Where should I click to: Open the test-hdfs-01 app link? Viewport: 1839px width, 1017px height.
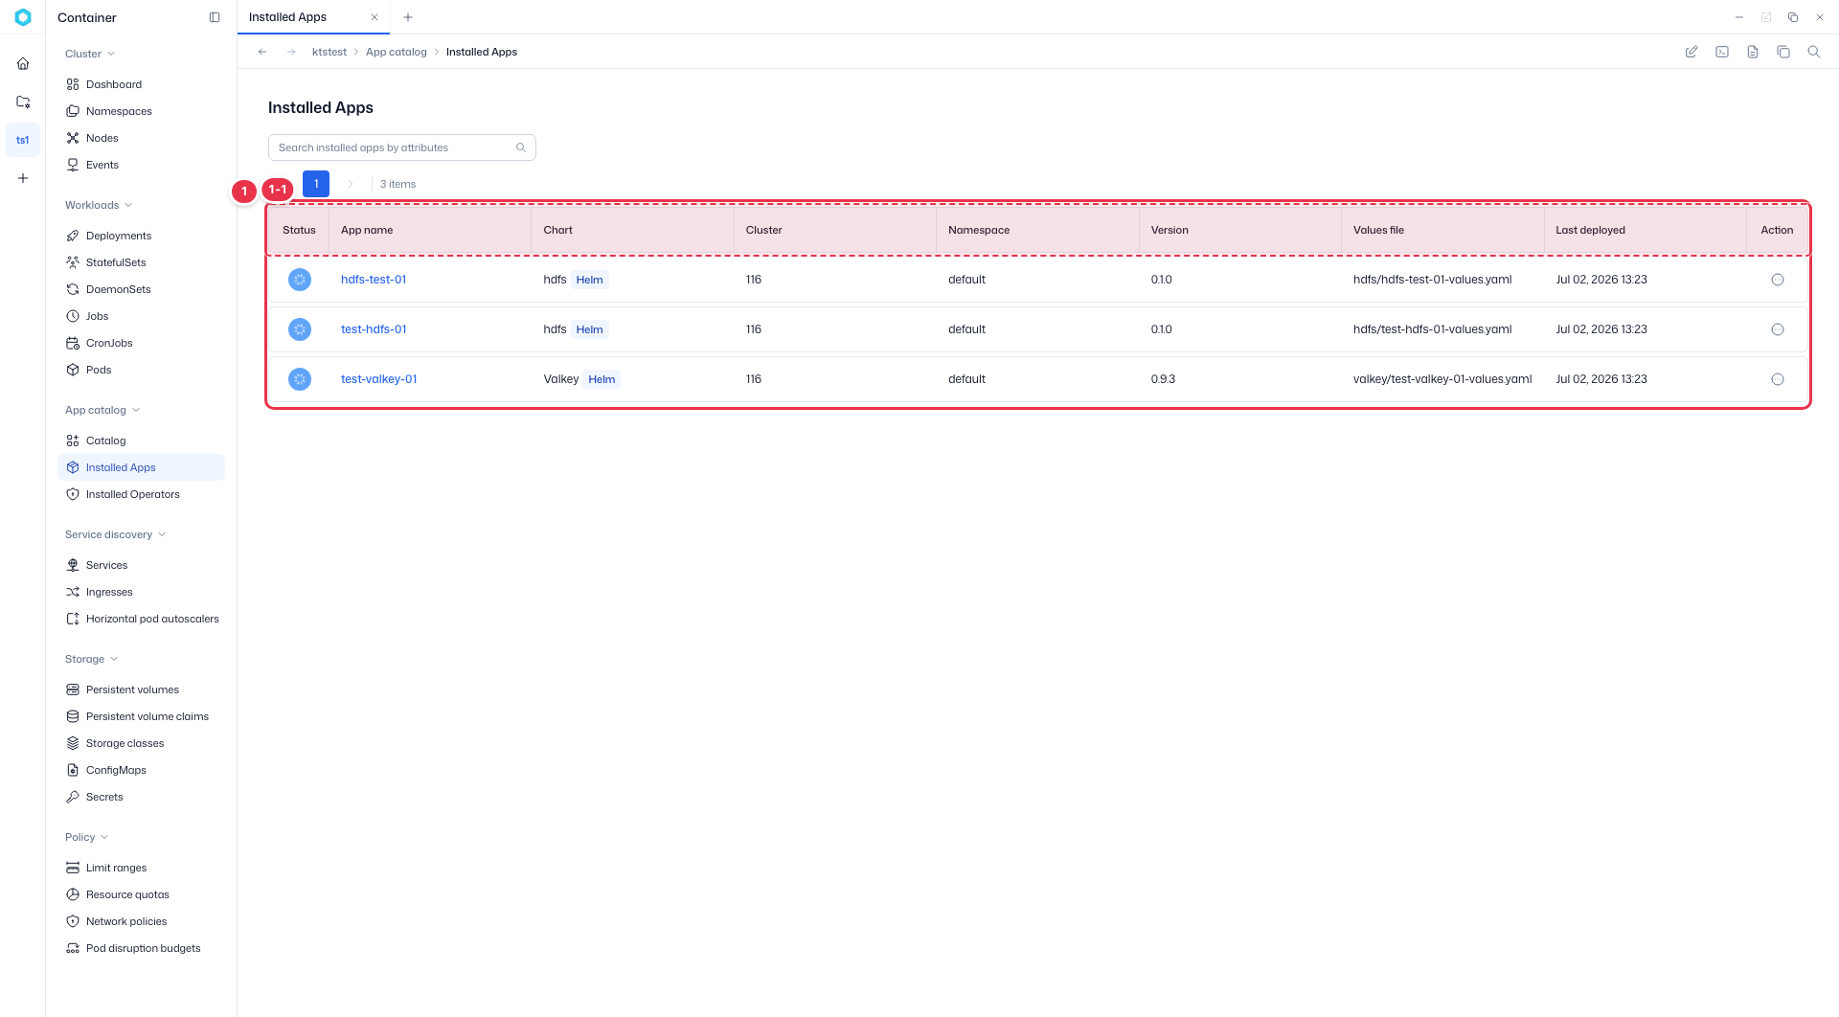[374, 329]
